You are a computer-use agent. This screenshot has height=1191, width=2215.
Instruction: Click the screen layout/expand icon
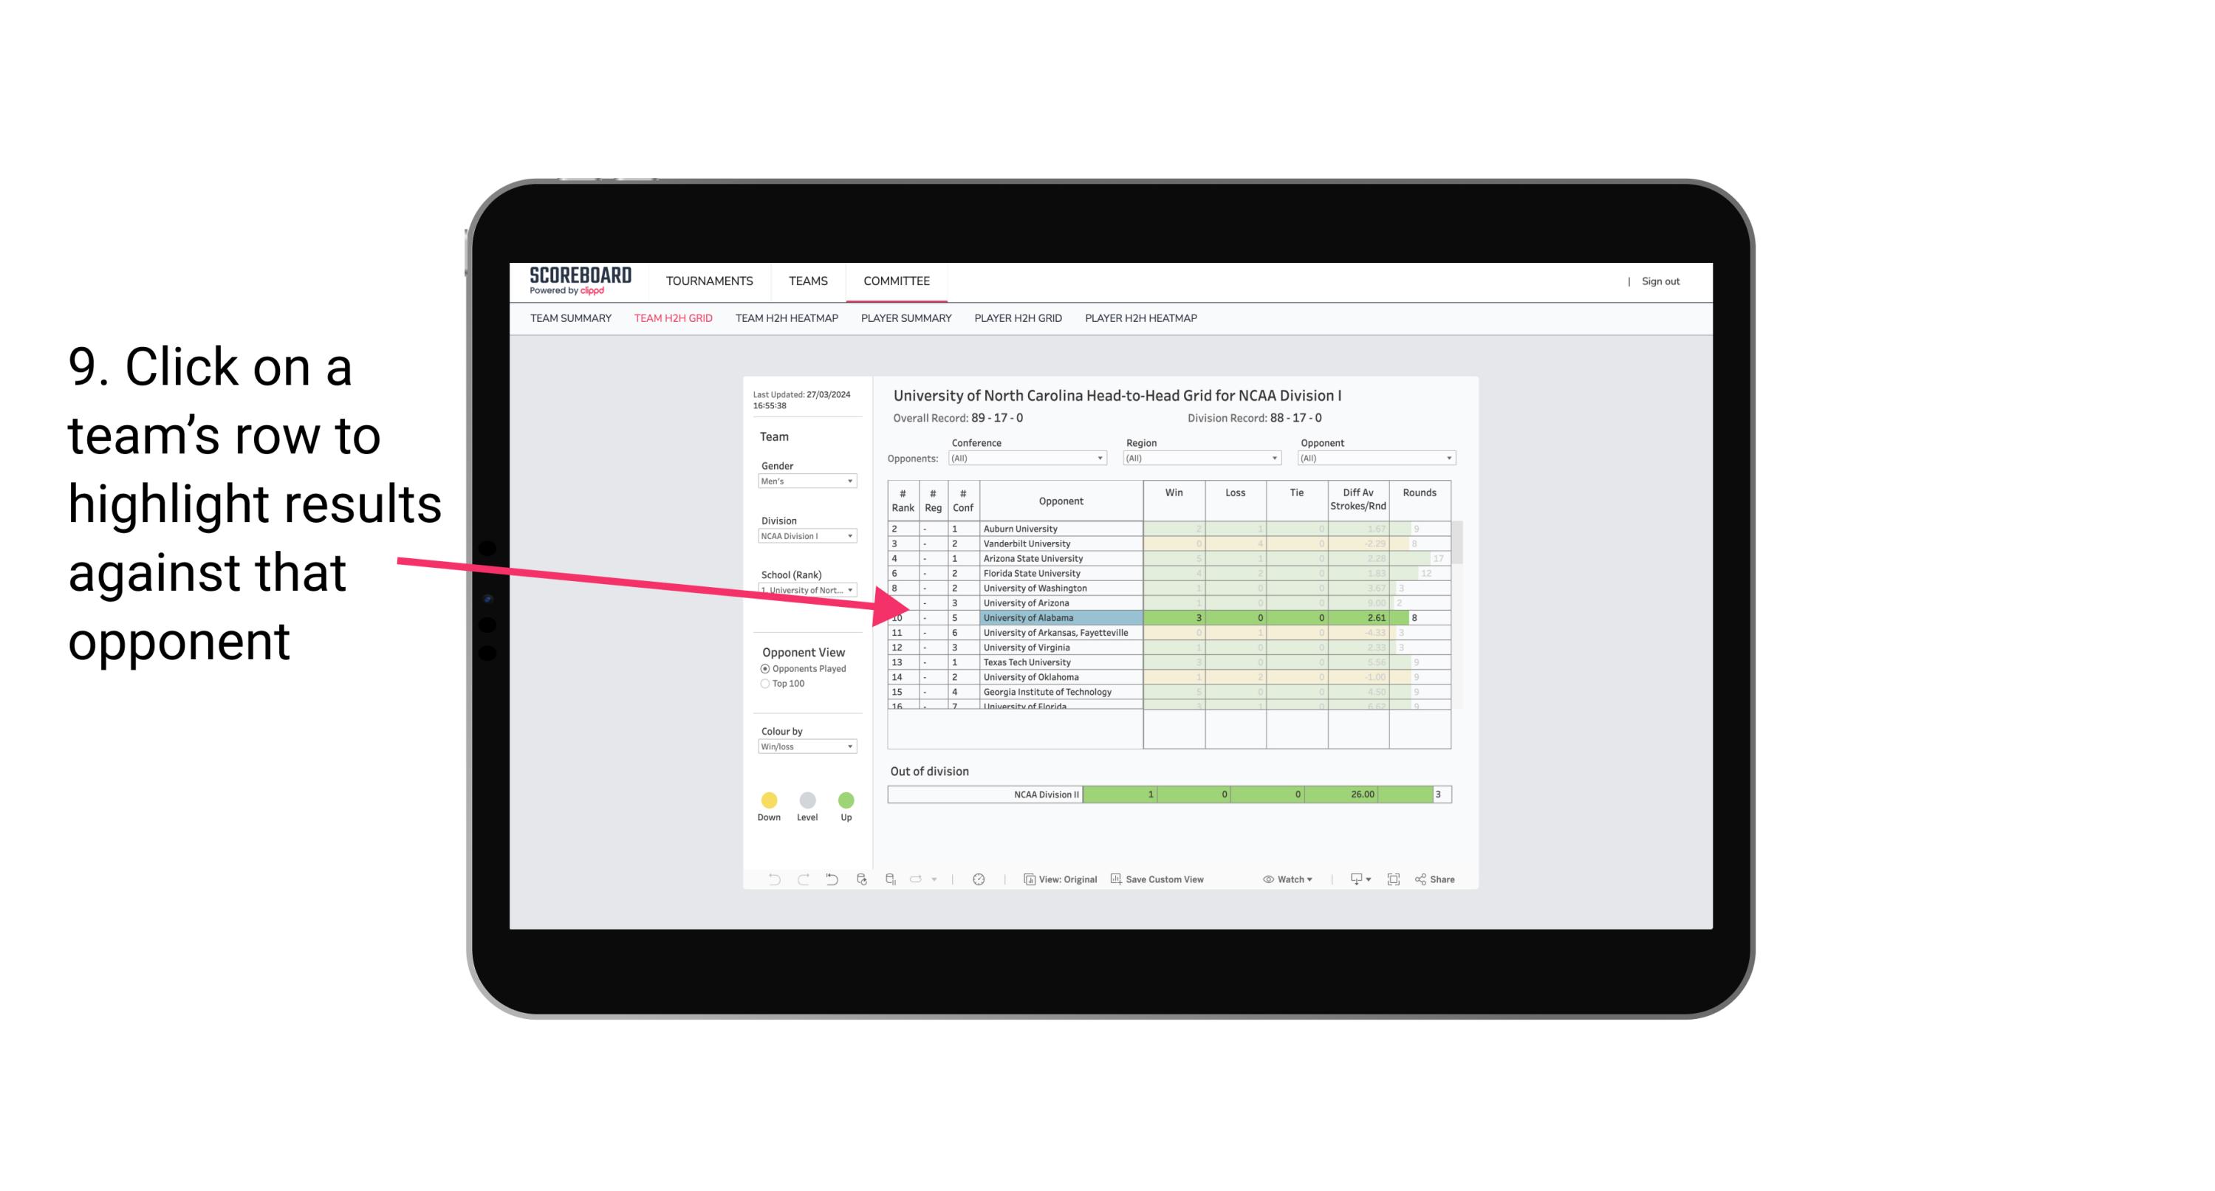coord(1392,880)
